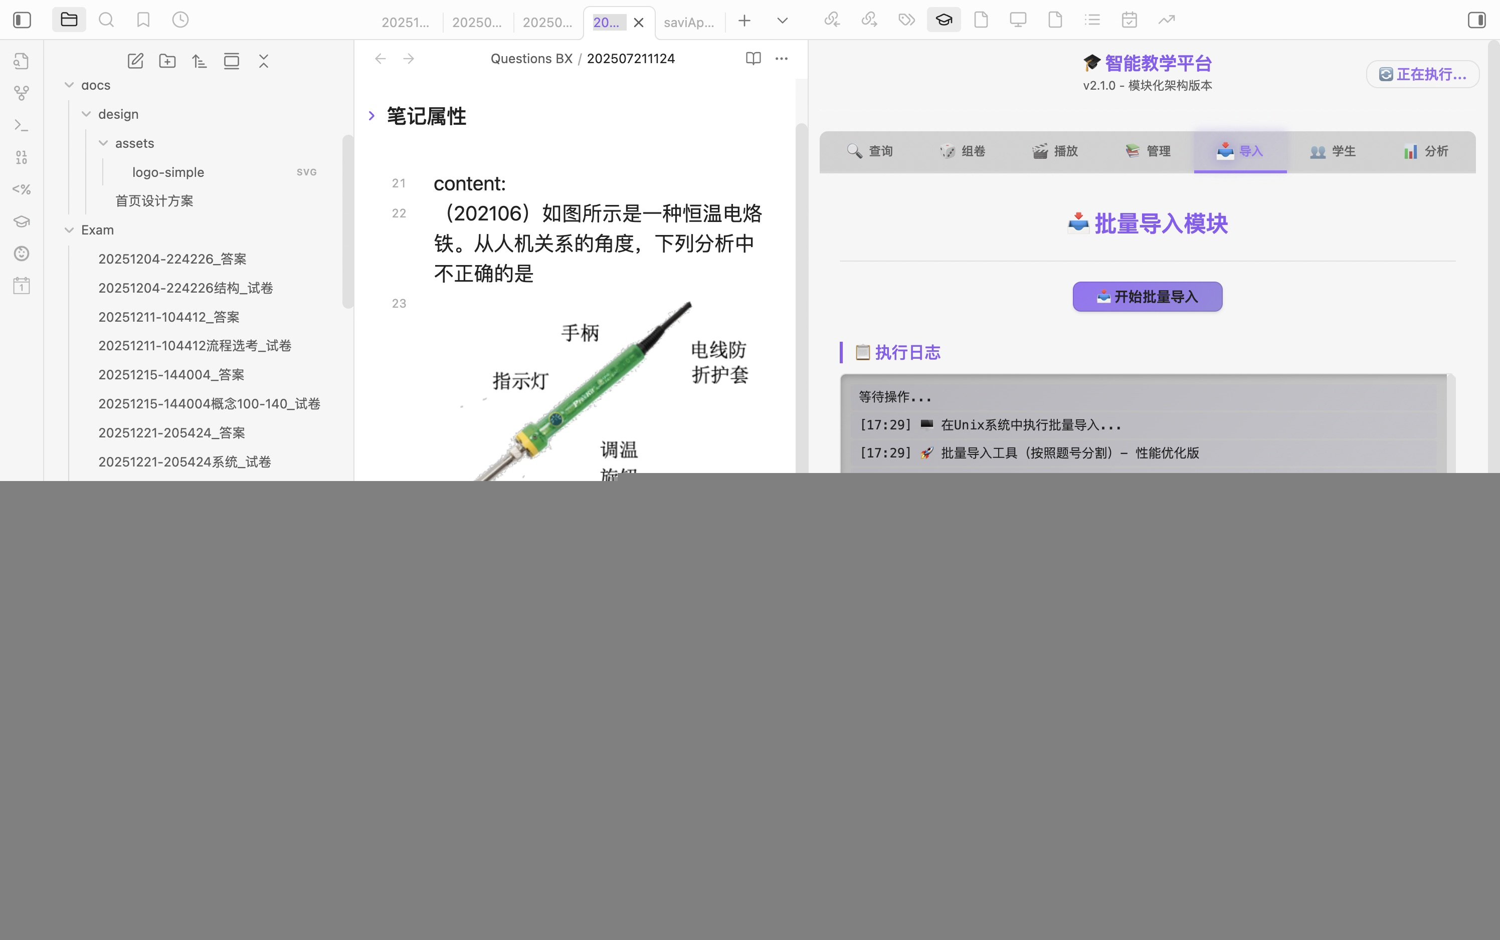The width and height of the screenshot is (1500, 940).
Task: Open the terminal icon in left sidebar
Action: (22, 125)
